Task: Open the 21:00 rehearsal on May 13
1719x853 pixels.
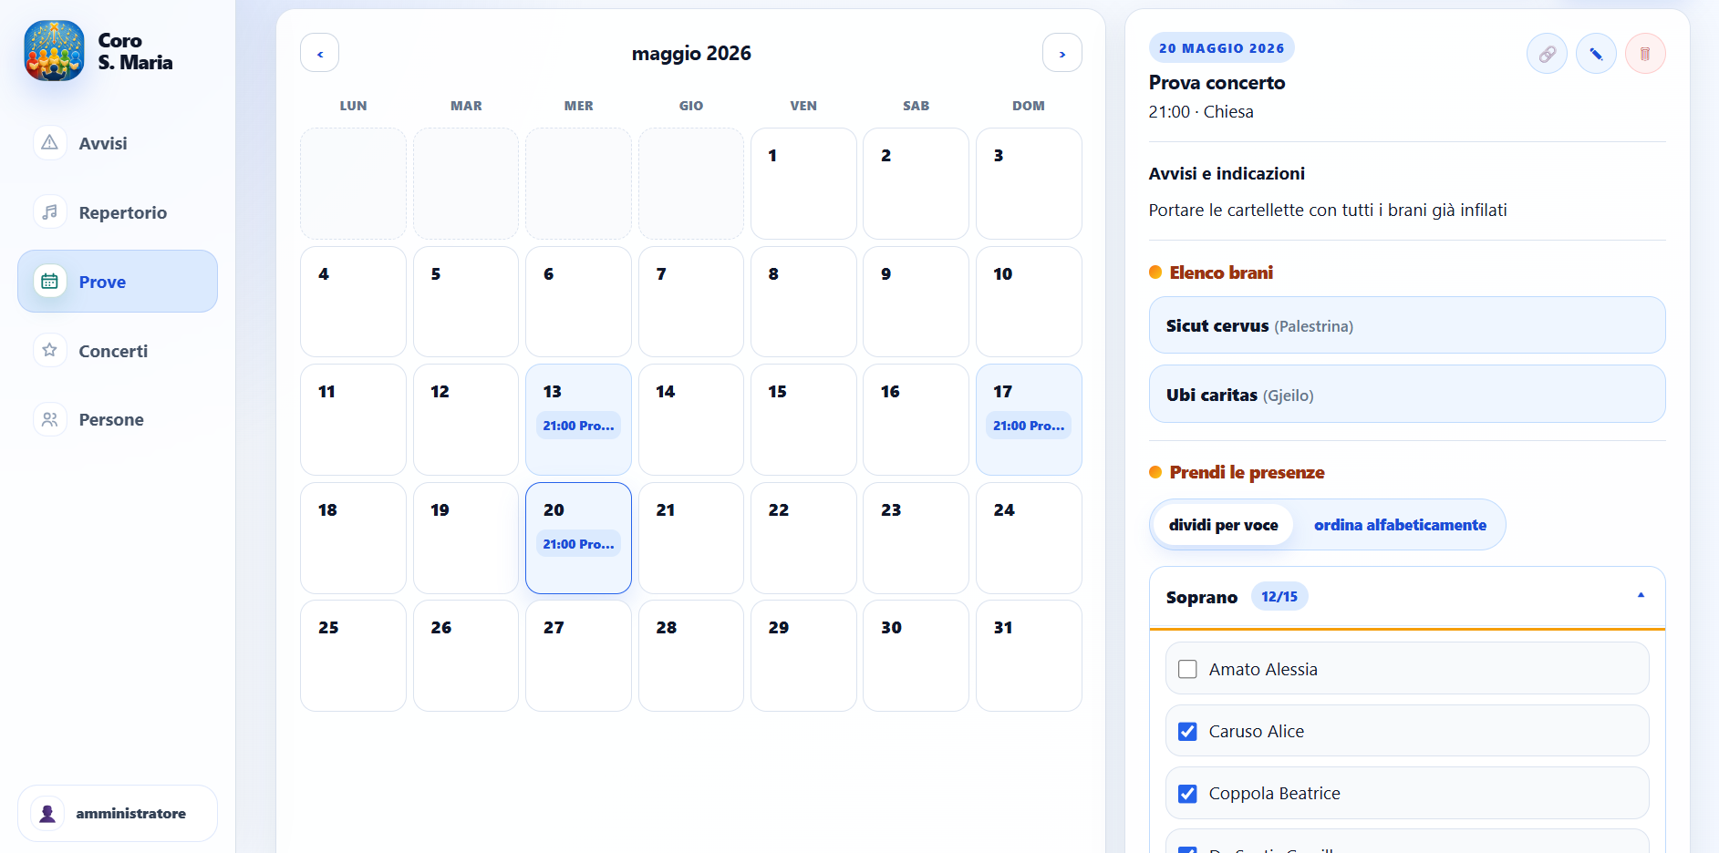Action: point(578,426)
